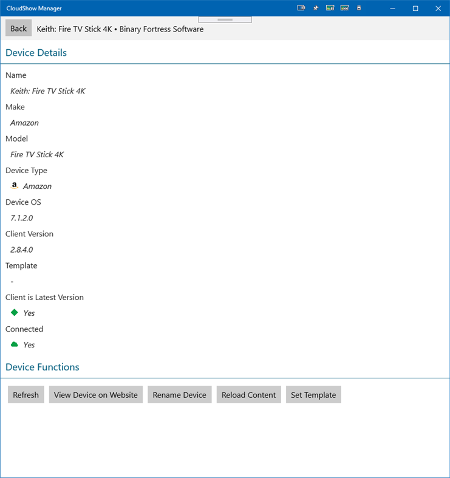Click the Template label

(x=21, y=265)
